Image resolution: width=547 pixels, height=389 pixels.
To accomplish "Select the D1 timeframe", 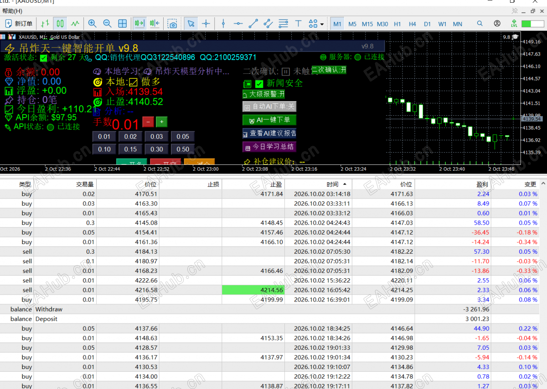I will (x=427, y=24).
